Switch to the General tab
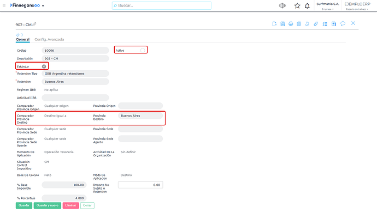This screenshot has width=377, height=219. (x=22, y=40)
